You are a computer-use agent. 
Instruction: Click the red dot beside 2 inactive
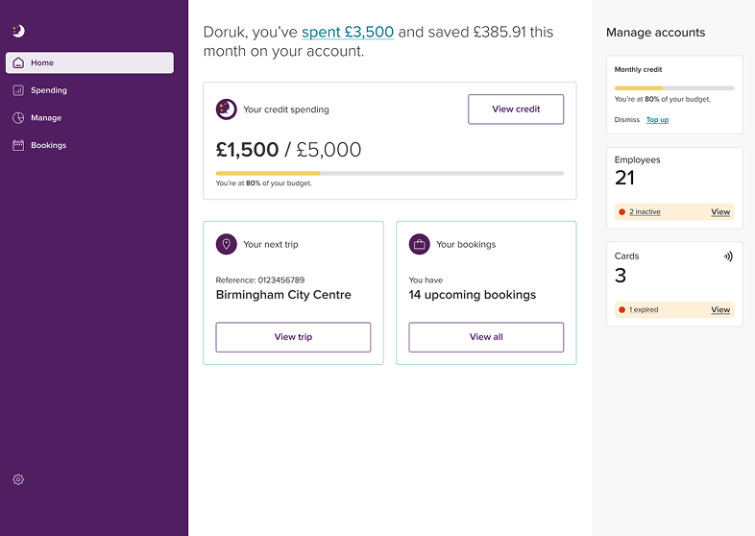pyautogui.click(x=622, y=211)
